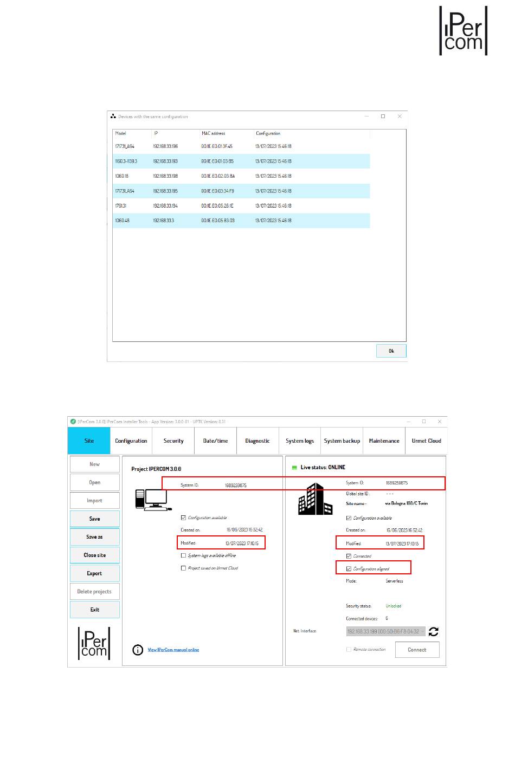
Task: Maximize the Devices with same configuration dialog
Action: (x=383, y=117)
